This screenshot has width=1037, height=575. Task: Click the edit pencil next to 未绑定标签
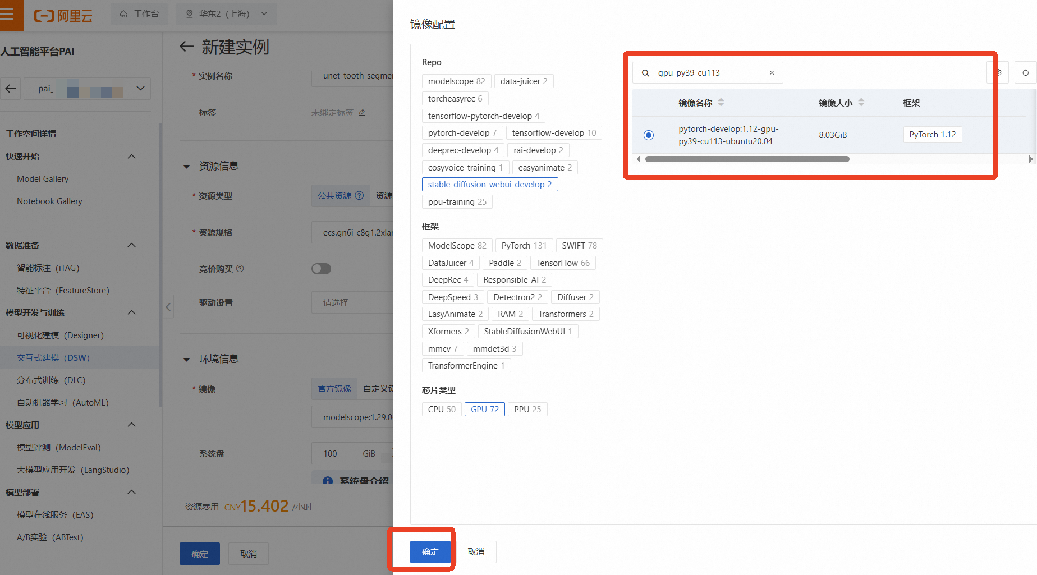tap(362, 113)
